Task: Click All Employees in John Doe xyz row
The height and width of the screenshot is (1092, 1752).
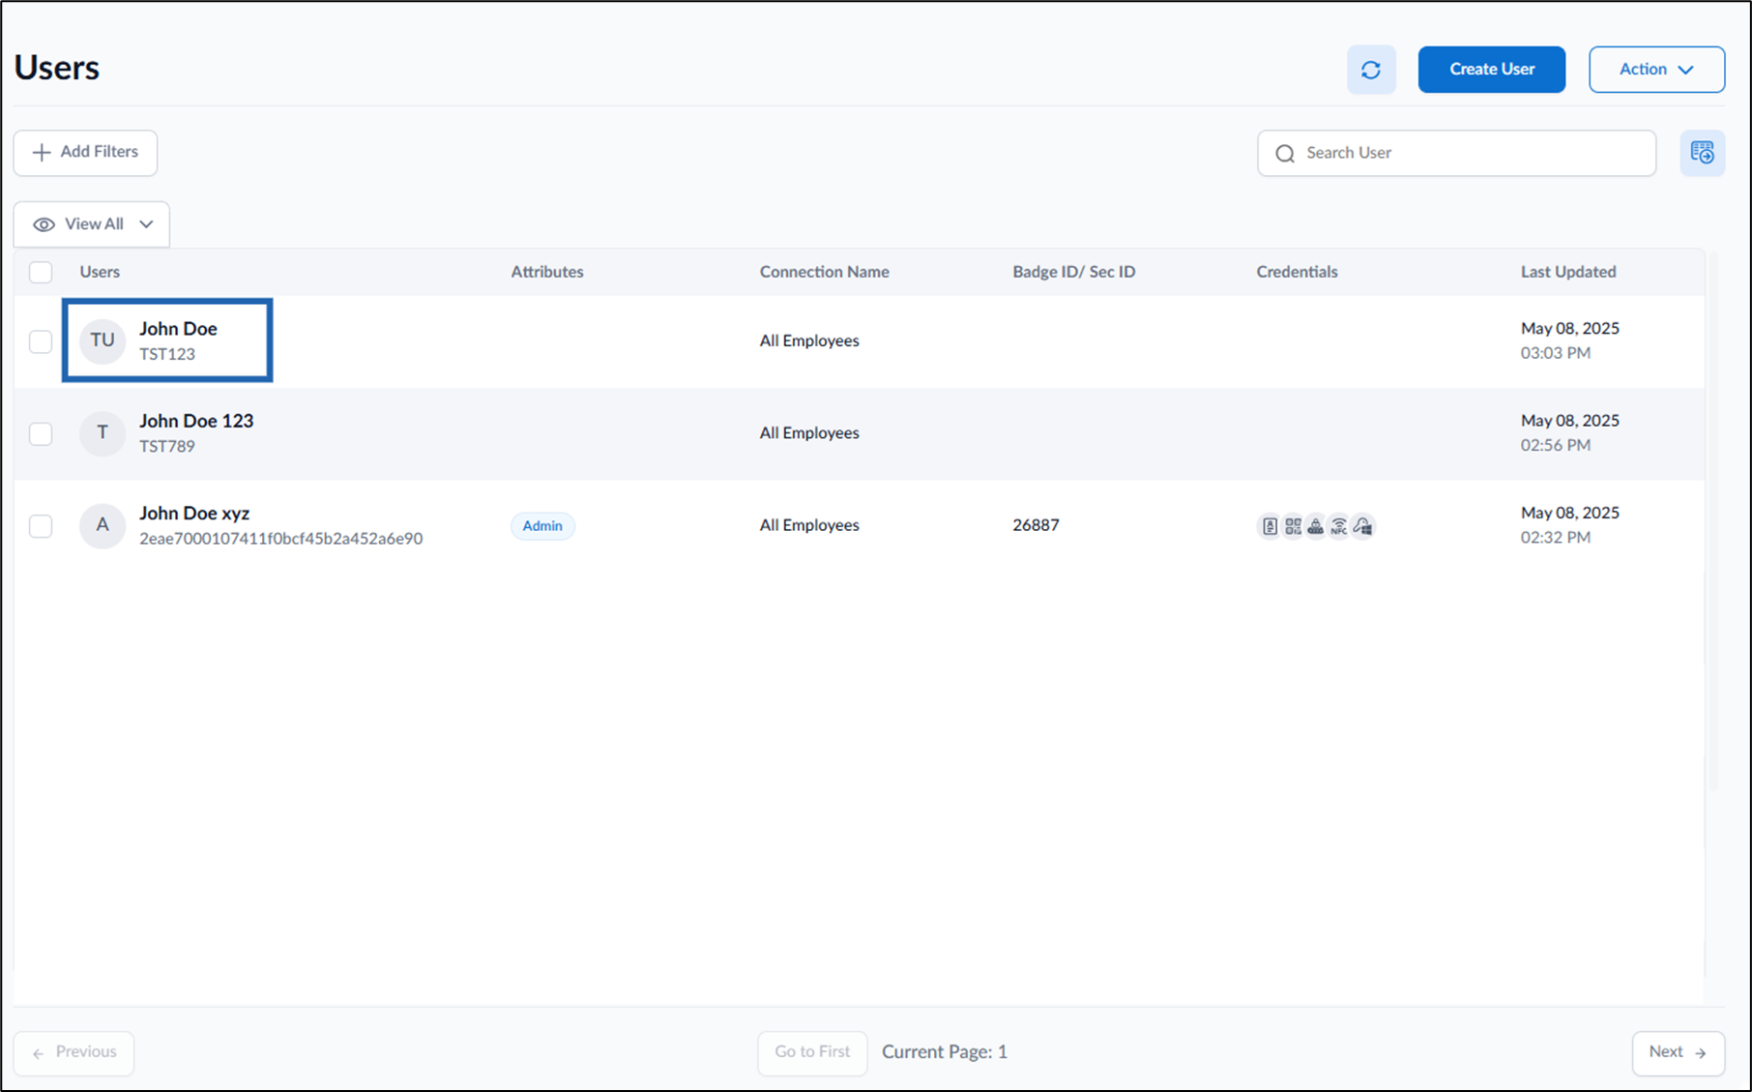Action: click(809, 525)
